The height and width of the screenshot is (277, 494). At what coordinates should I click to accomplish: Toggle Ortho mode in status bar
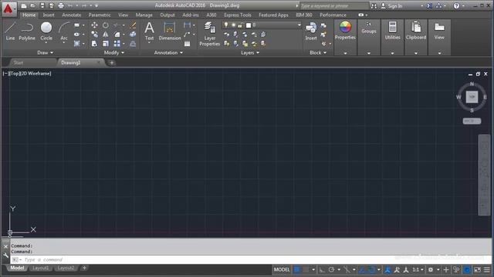coord(322,269)
